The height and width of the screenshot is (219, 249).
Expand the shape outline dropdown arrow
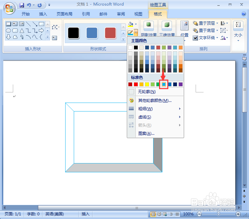tap(136, 33)
